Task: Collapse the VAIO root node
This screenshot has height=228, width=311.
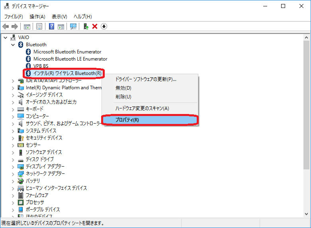Action: 5,37
